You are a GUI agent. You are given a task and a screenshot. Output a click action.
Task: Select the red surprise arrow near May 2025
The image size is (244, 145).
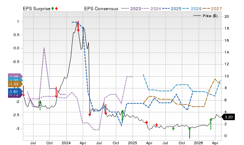pyautogui.click(x=156, y=125)
